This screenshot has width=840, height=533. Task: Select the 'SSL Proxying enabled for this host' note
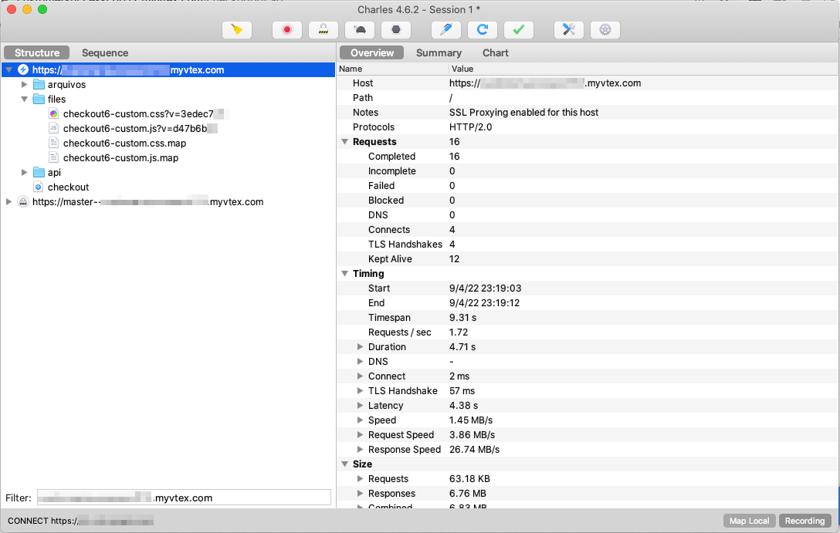tap(523, 113)
